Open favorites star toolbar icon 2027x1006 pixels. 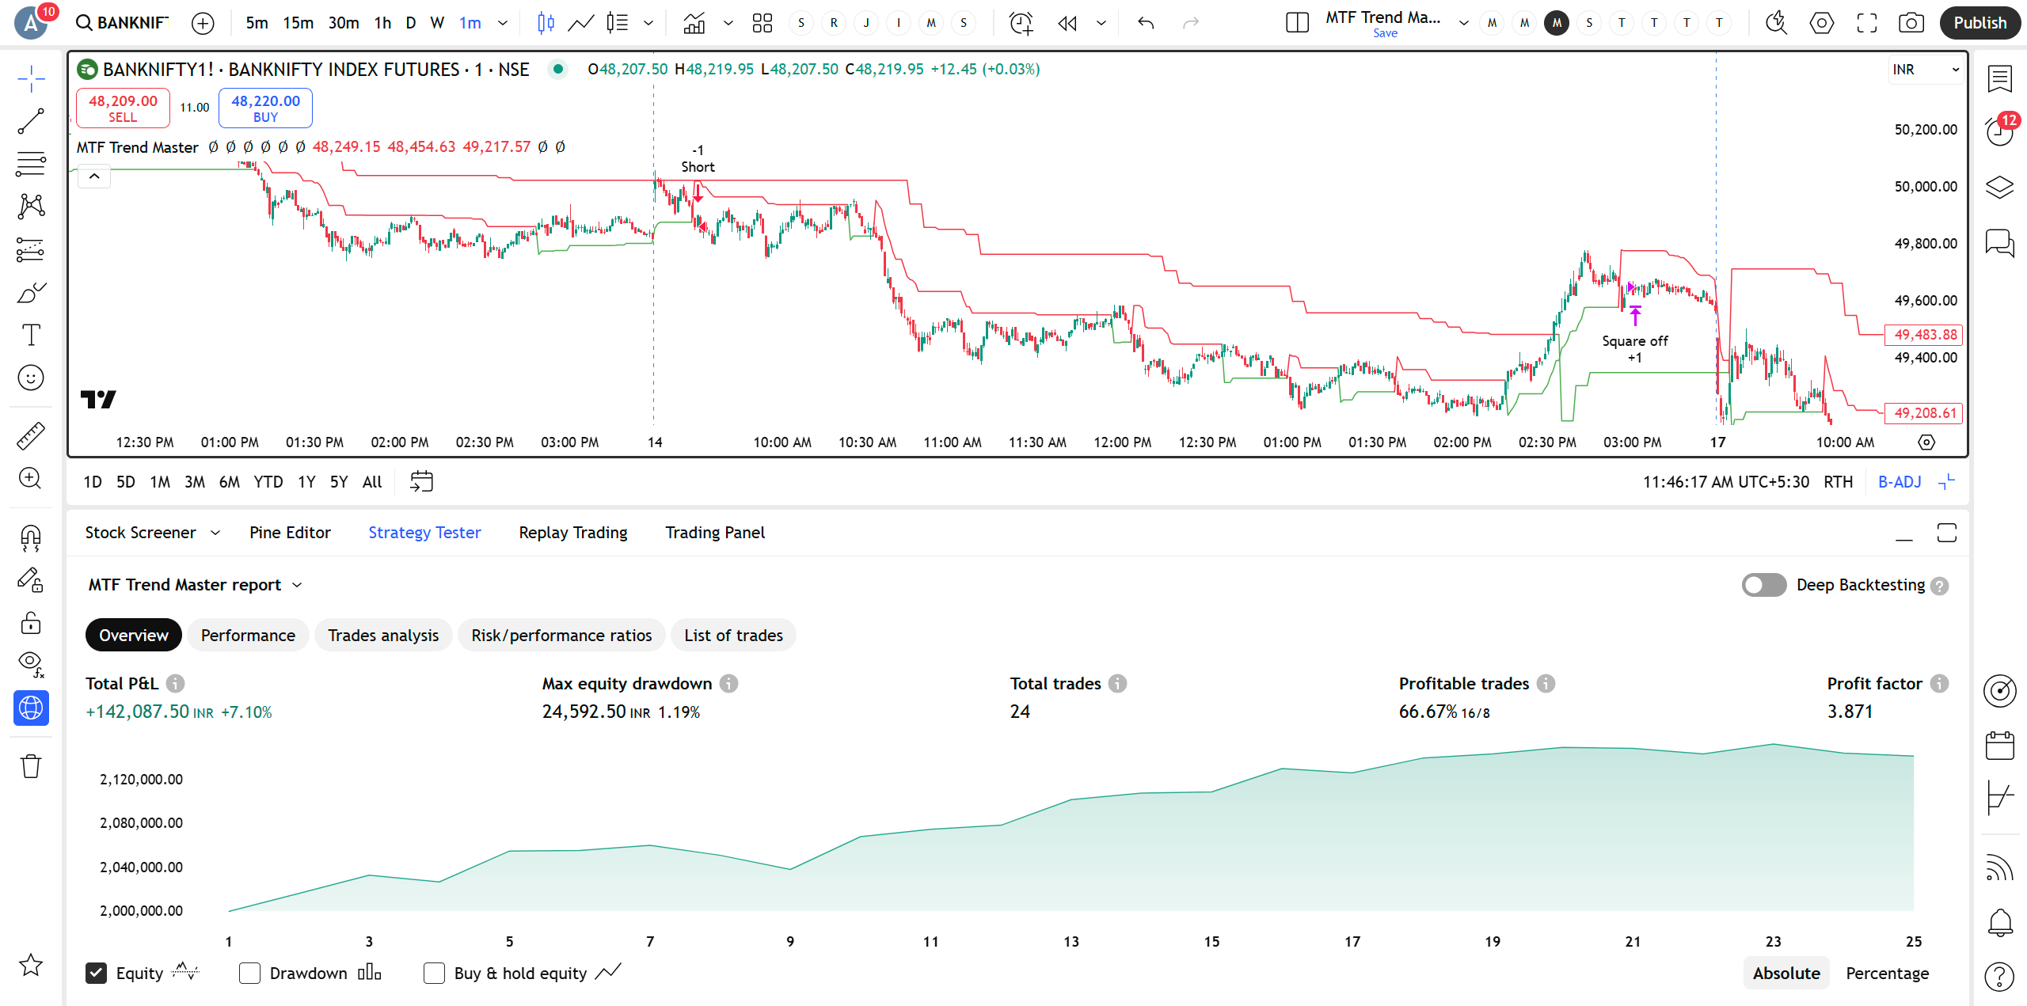pyautogui.click(x=31, y=965)
